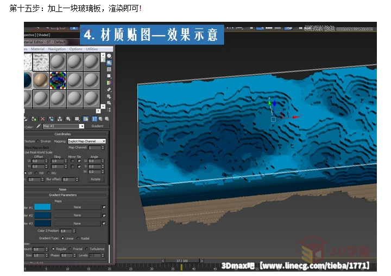The image size is (391, 276).
Task: Open the Material menu
Action: point(37,49)
